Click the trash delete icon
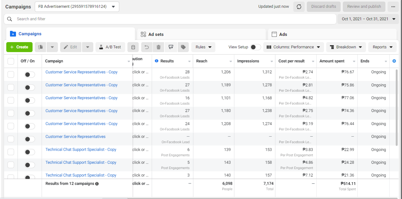The height and width of the screenshot is (199, 402). 158,47
